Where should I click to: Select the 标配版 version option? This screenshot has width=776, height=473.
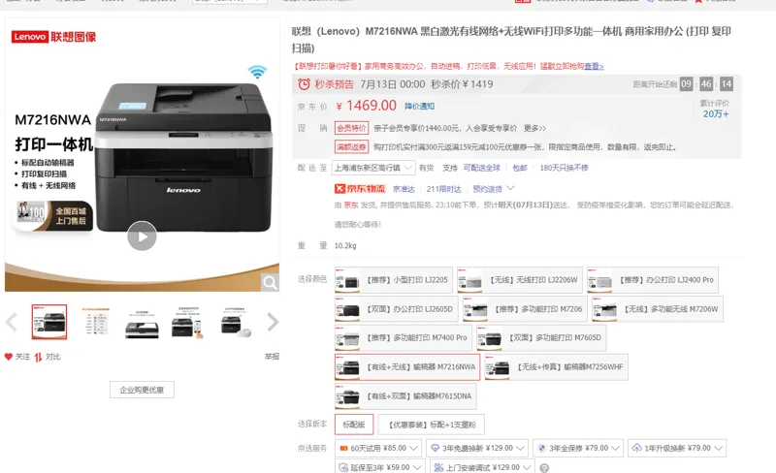pyautogui.click(x=354, y=425)
